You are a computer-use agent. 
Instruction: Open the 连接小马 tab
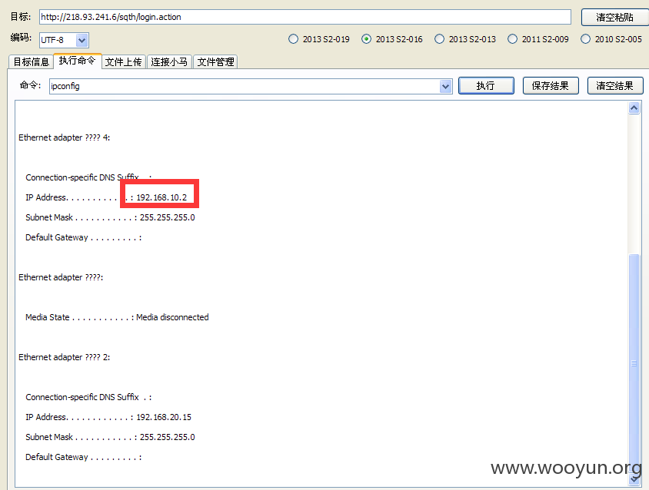(x=169, y=61)
